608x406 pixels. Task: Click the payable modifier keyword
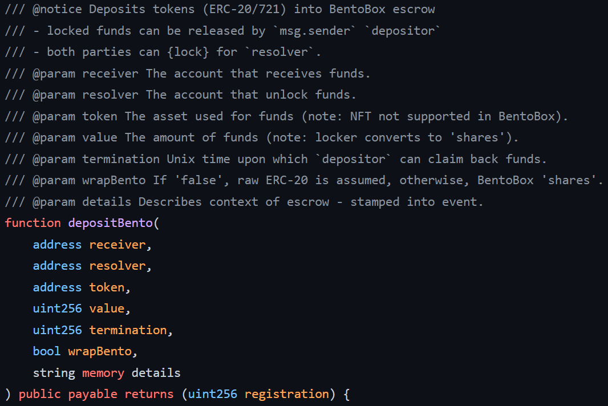(92, 395)
